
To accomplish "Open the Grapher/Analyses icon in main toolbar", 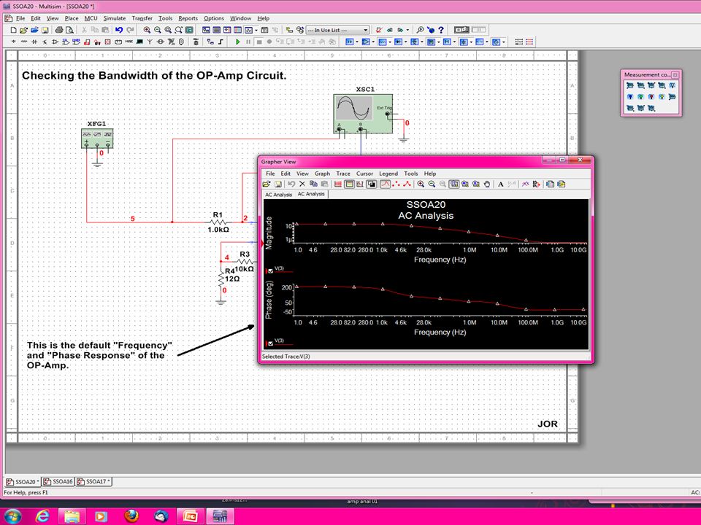I will [248, 30].
